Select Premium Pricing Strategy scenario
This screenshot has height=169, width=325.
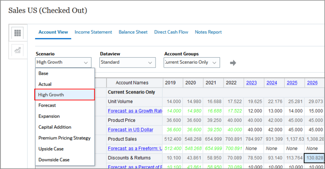pyautogui.click(x=65, y=138)
